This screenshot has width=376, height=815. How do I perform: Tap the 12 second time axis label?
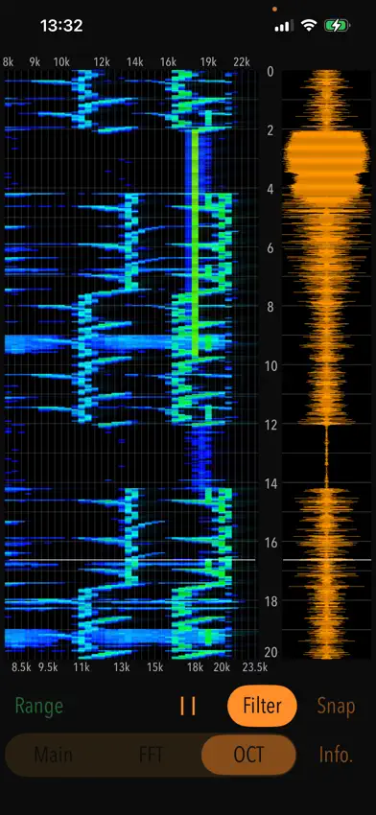coord(270,425)
